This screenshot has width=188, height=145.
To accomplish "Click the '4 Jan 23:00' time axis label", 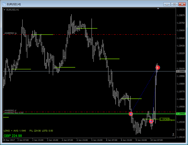I will [x=82, y=140].
